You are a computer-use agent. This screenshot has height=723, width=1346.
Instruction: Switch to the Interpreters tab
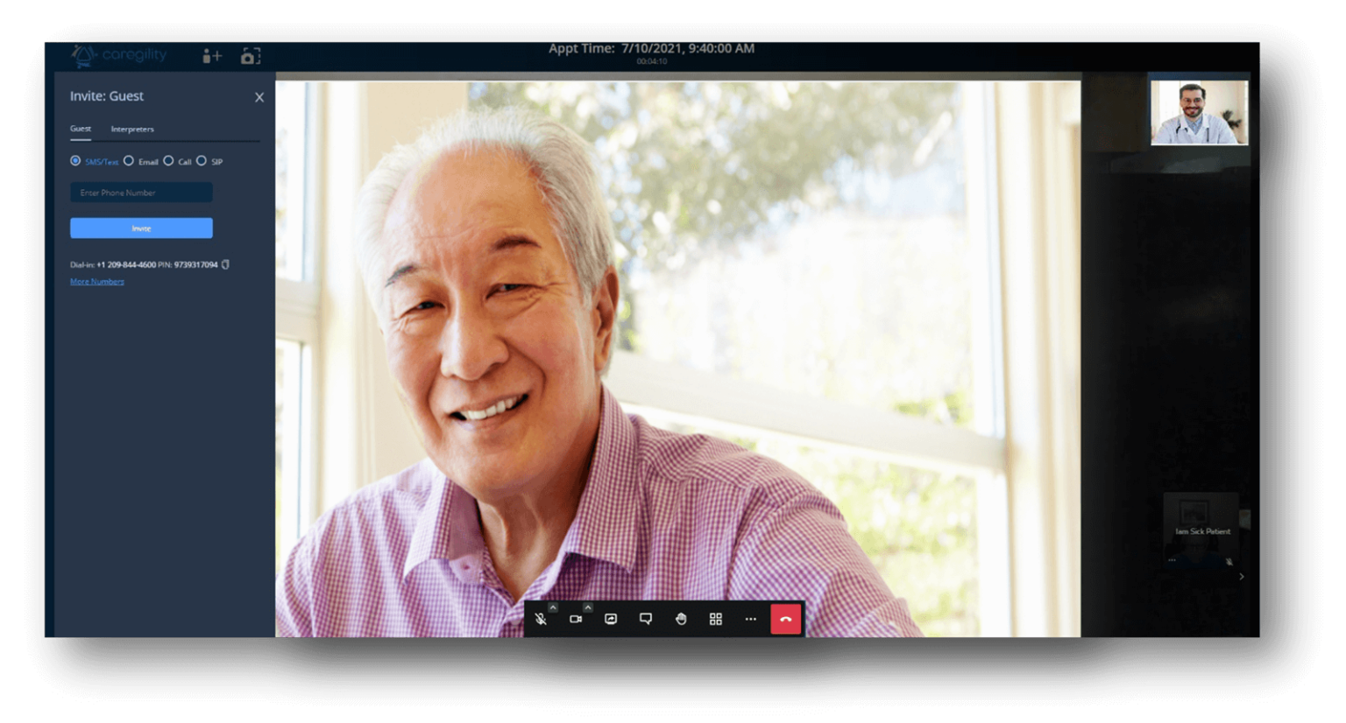(132, 129)
